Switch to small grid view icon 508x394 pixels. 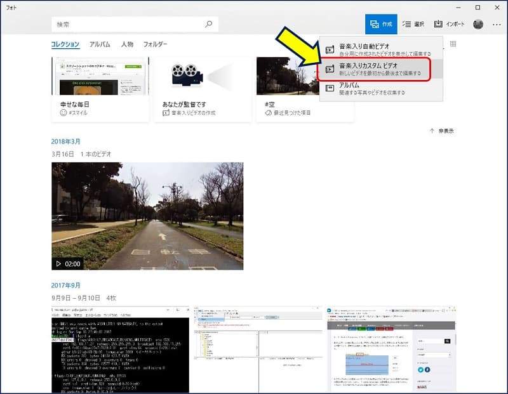click(x=453, y=44)
